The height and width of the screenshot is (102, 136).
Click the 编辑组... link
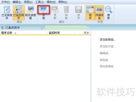[105, 53]
